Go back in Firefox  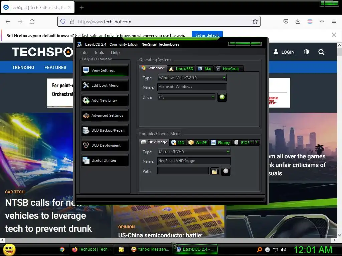coord(8,22)
